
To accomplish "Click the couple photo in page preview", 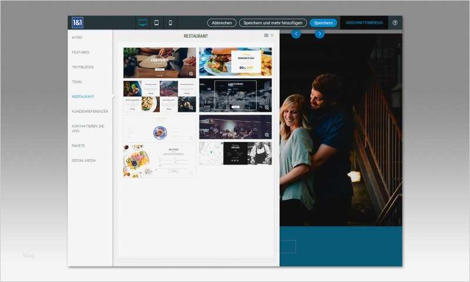I will tap(341, 129).
